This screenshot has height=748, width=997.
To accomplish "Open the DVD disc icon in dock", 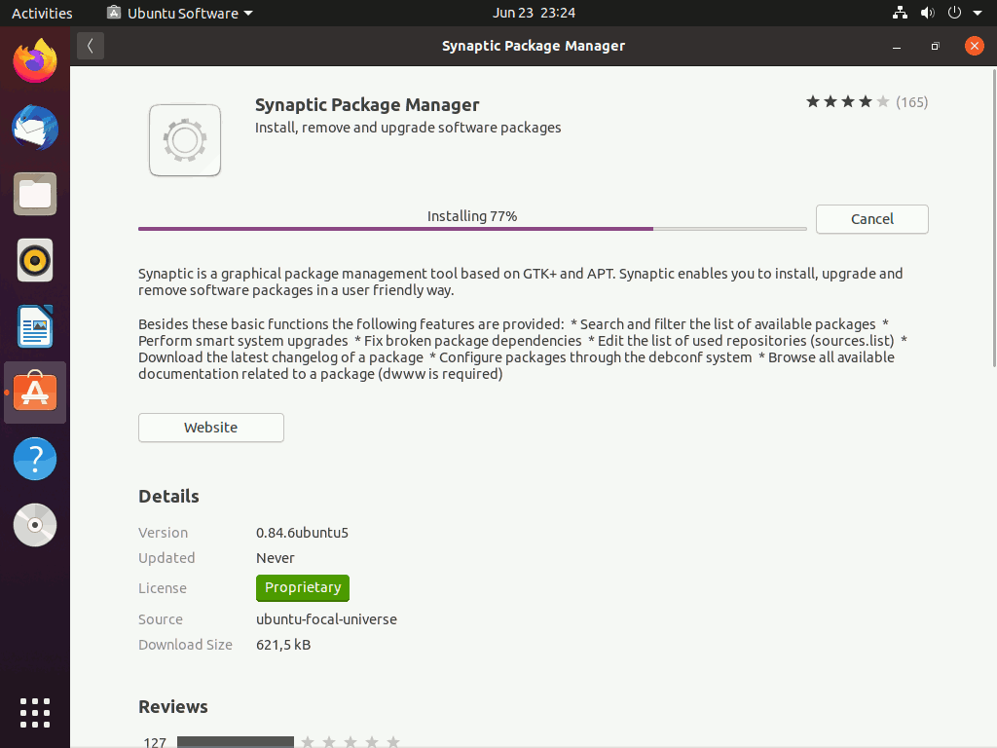I will click(35, 525).
